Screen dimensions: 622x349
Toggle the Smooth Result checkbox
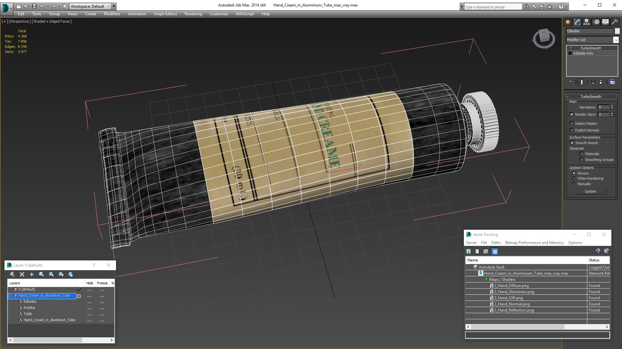pos(572,143)
